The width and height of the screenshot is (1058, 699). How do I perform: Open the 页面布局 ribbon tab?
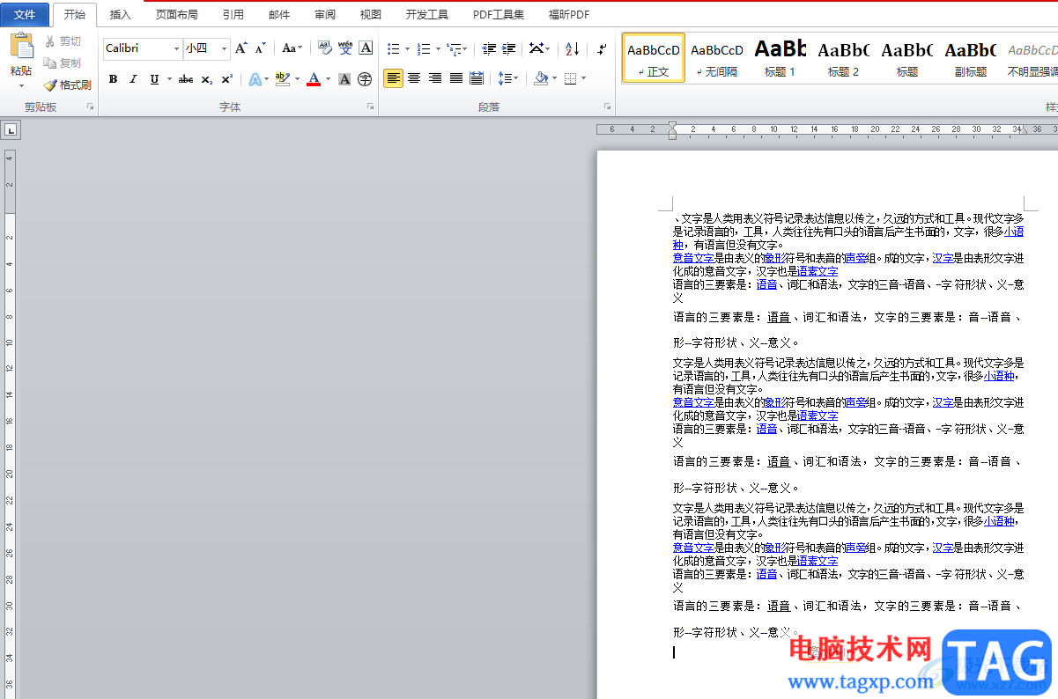[176, 14]
